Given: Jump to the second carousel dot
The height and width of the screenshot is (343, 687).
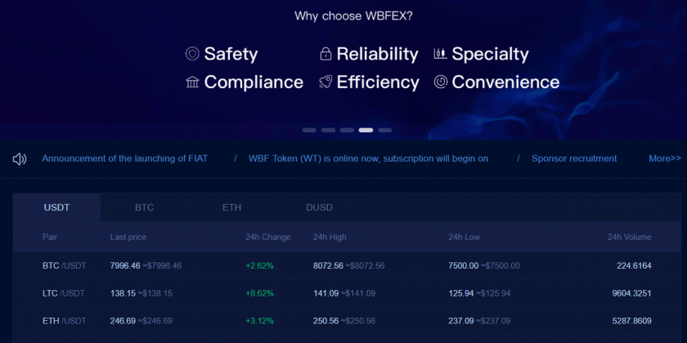Looking at the screenshot, I should coord(328,130).
